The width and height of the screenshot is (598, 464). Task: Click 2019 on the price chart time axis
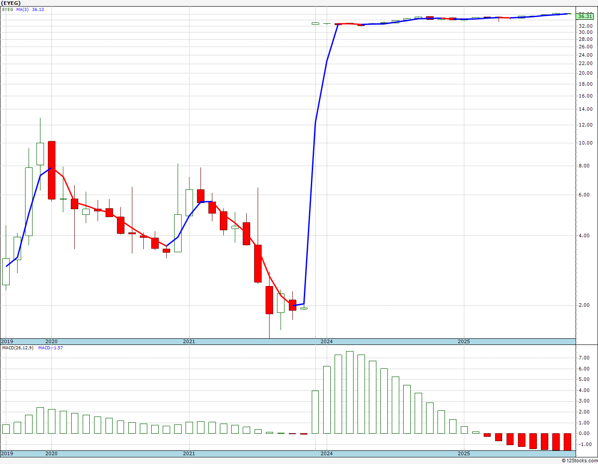coord(7,341)
